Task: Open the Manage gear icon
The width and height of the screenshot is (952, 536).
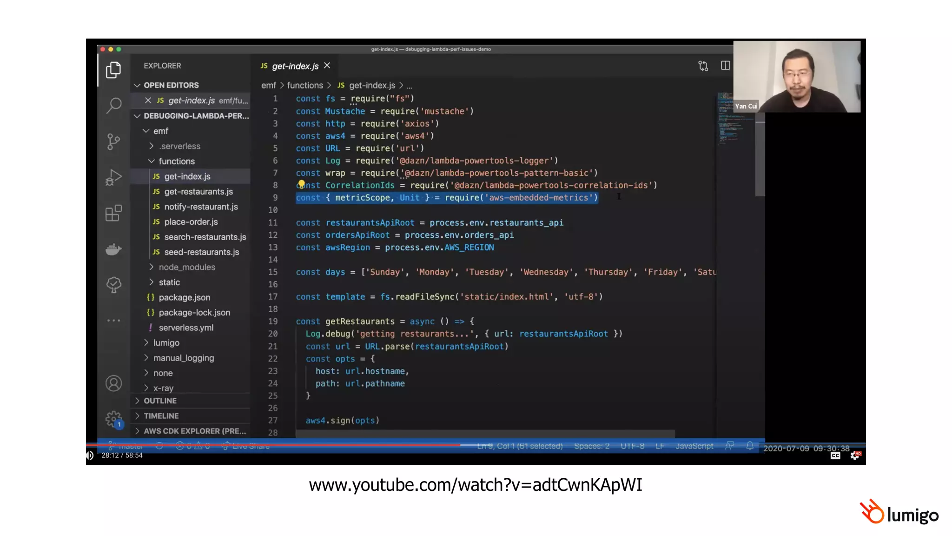Action: tap(113, 419)
